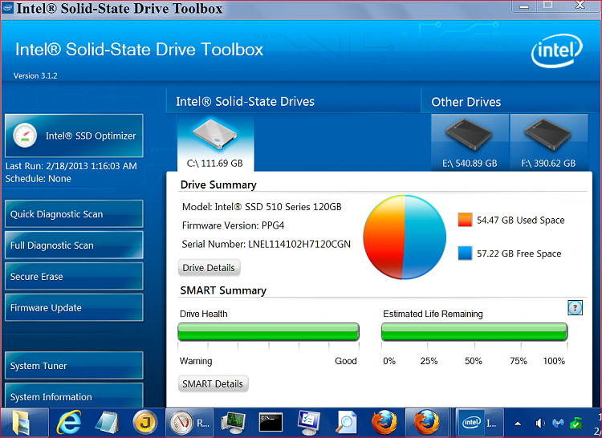
Task: Switch to the Intel toolbox taskbar button
Action: [x=479, y=423]
